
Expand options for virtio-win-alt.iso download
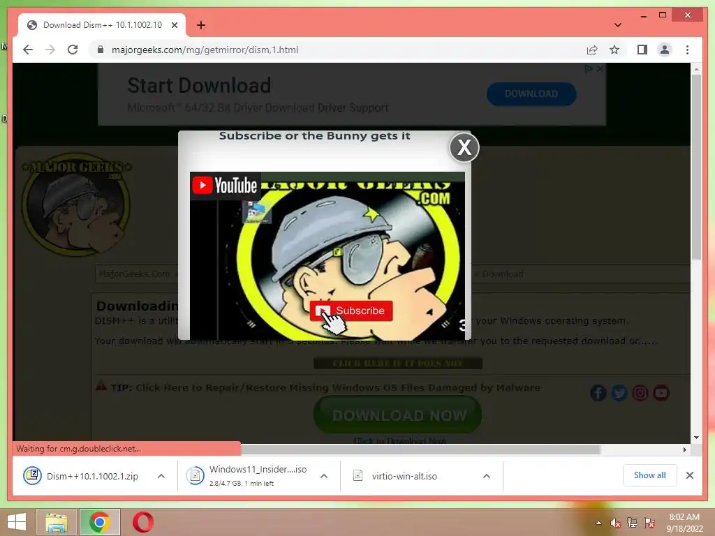(487, 476)
